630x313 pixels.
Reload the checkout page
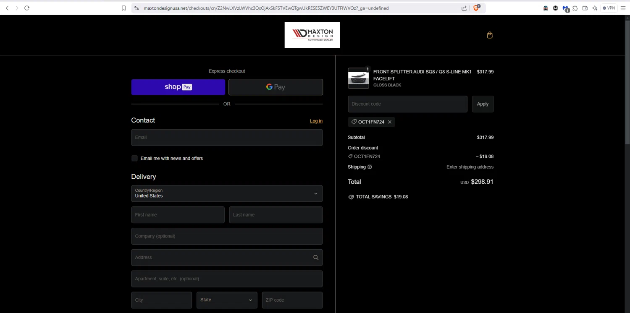coord(27,8)
